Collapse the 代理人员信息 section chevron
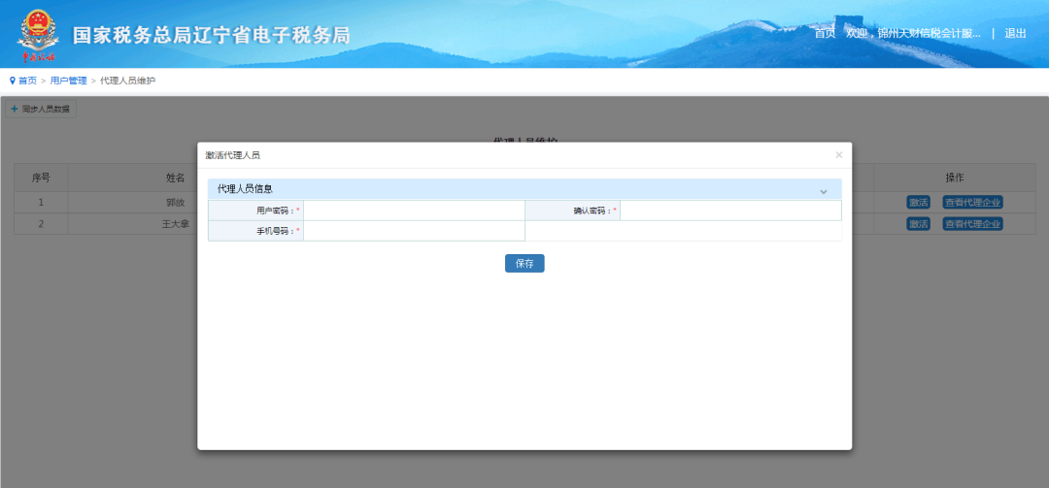This screenshot has height=488, width=1049. point(824,192)
